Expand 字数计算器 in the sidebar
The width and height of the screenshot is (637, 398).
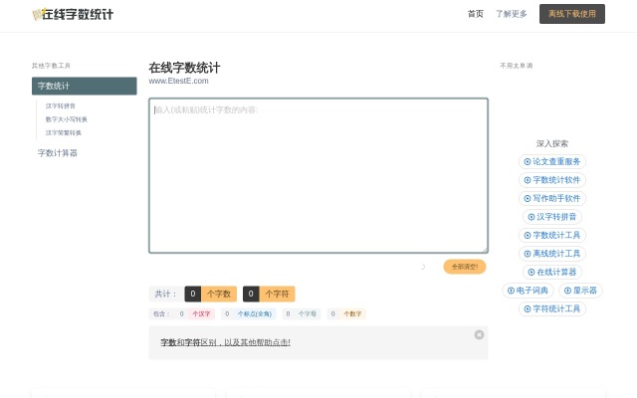tap(58, 153)
